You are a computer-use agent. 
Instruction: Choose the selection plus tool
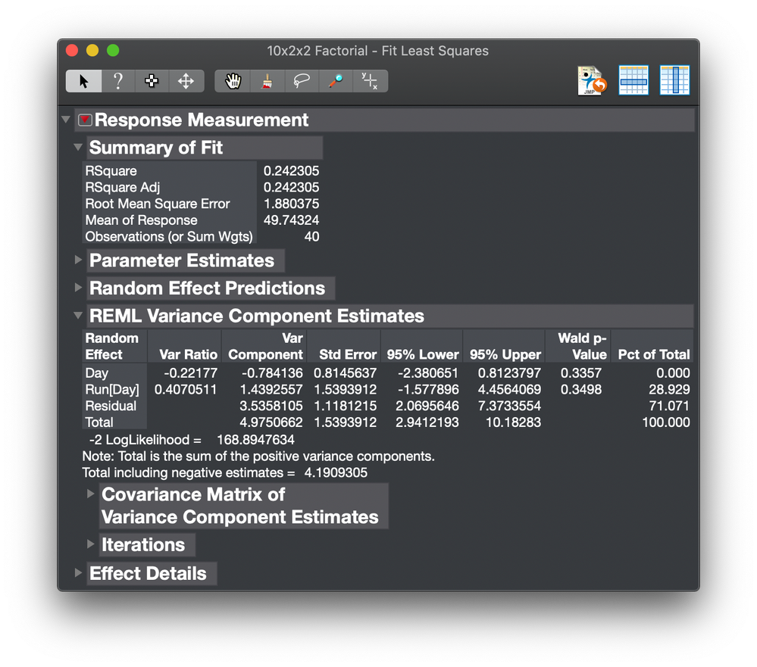[x=152, y=81]
